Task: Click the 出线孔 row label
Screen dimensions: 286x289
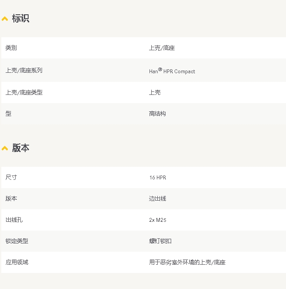Action: [x=14, y=220]
